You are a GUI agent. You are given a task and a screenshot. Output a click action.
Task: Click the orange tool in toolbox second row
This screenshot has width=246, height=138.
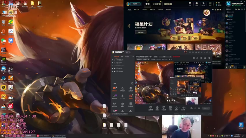click(130, 97)
